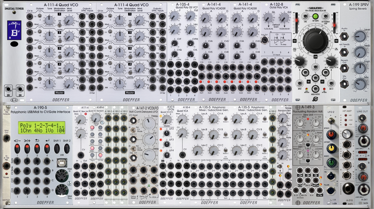Click the Slew Unit Man. knob on A-149-3

(x=300, y=123)
